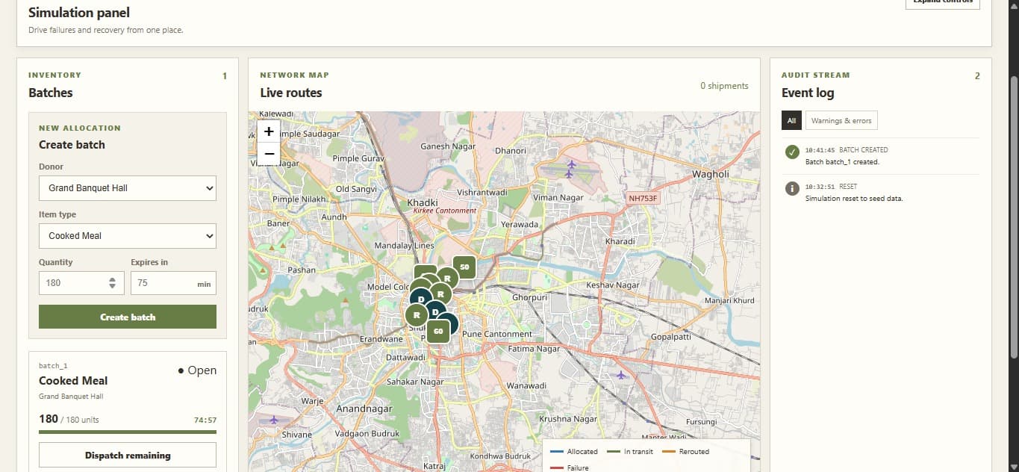
Task: Select the 10:32:51 RESET log entry
Action: [880, 193]
